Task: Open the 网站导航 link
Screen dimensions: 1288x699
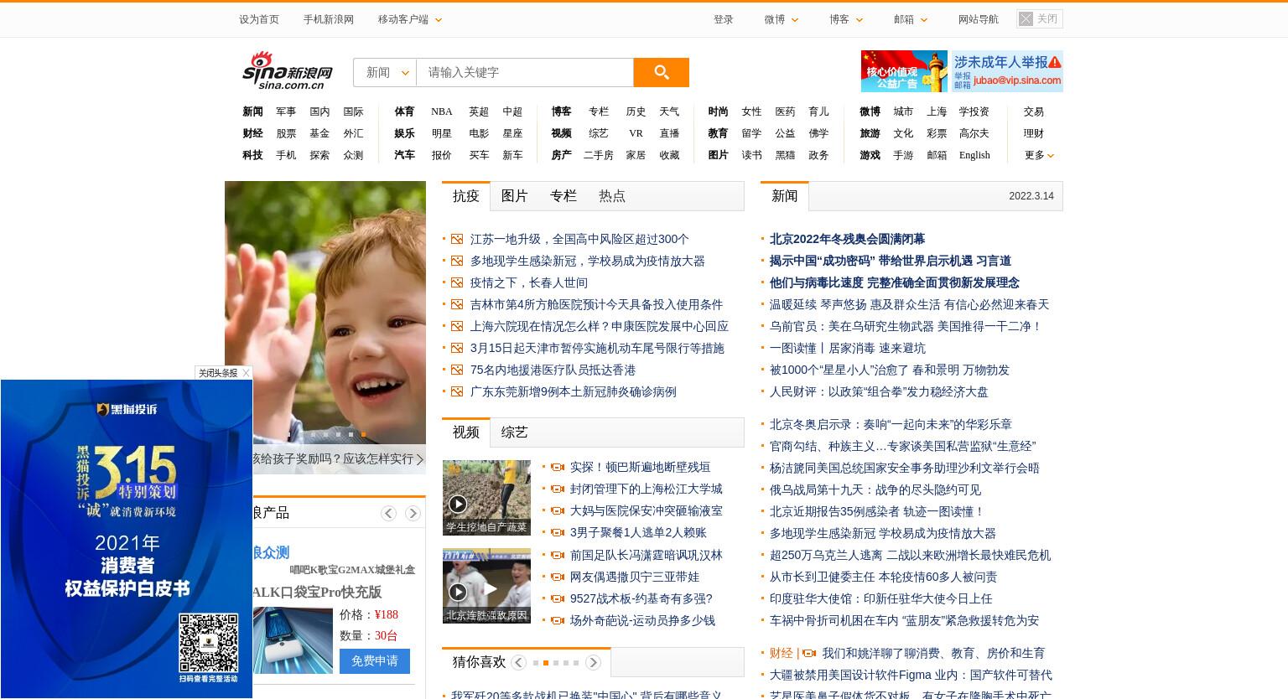Action: click(979, 19)
